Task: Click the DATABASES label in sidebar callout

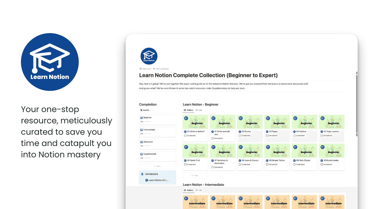Action: (x=152, y=174)
